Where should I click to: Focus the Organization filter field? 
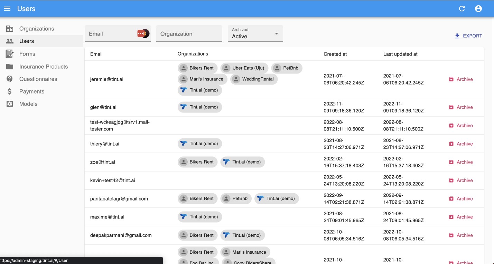pyautogui.click(x=189, y=33)
